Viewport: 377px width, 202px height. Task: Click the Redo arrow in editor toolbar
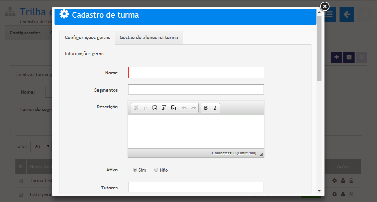(193, 108)
